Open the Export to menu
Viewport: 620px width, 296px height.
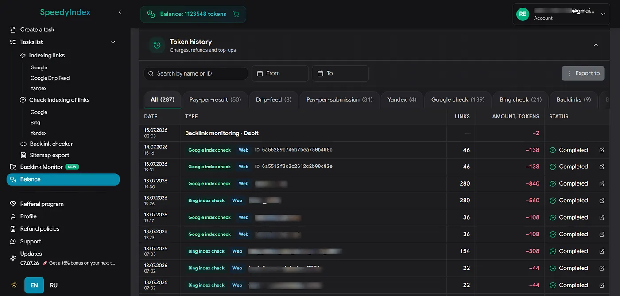(583, 73)
